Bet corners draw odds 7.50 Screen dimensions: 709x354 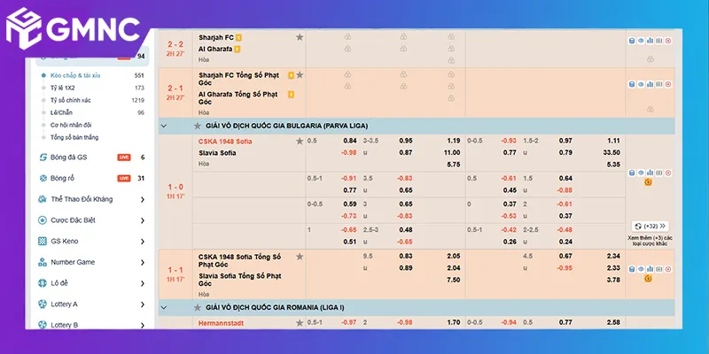click(454, 280)
